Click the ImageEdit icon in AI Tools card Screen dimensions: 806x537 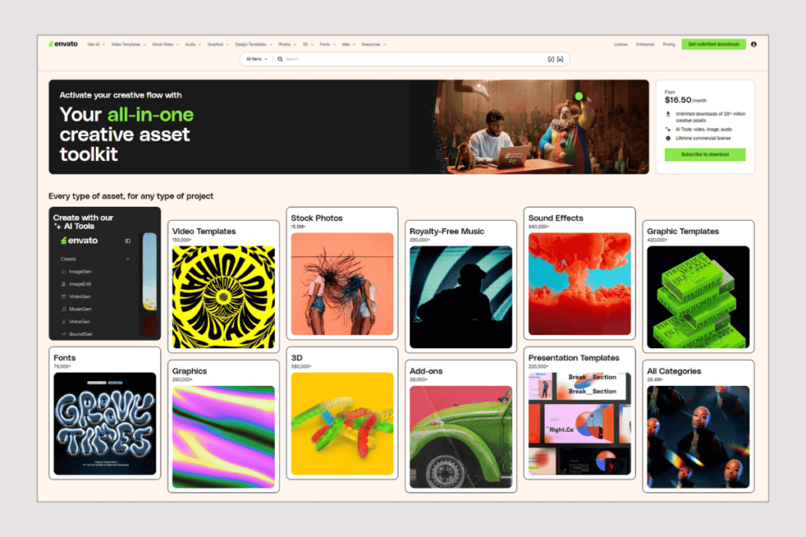pos(64,284)
